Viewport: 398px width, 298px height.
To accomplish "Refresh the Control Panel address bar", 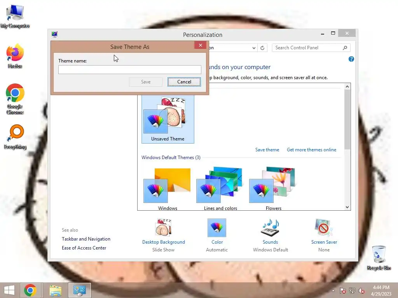I will click(262, 48).
